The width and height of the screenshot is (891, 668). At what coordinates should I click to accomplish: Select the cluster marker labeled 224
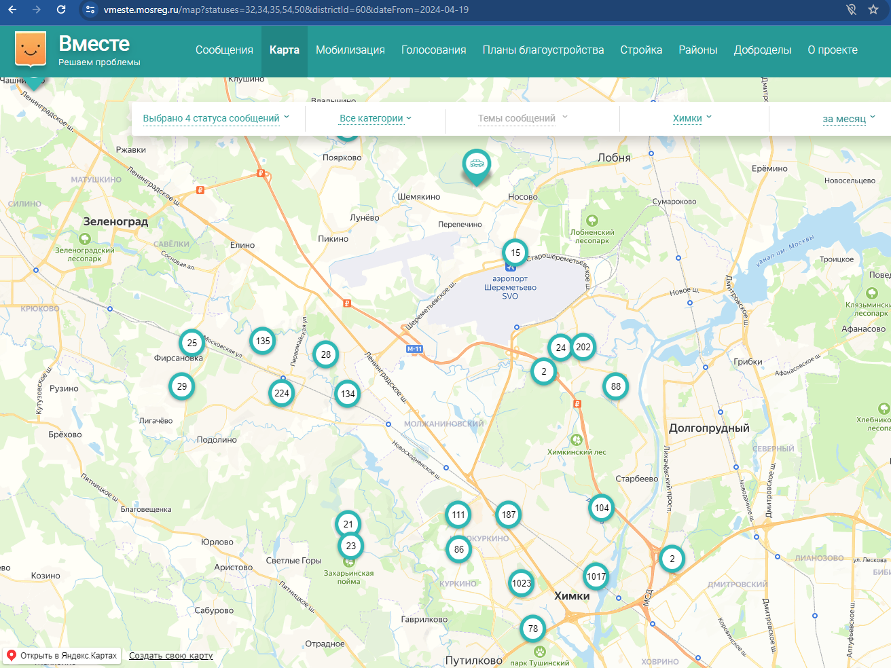tap(282, 393)
